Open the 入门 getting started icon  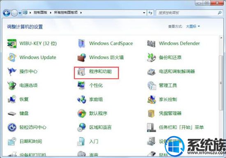click(x=81, y=141)
